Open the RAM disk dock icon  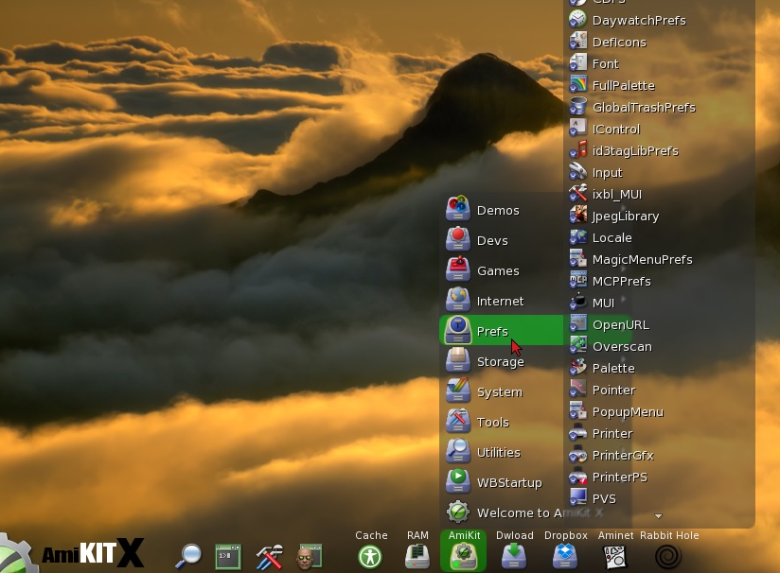pos(417,556)
